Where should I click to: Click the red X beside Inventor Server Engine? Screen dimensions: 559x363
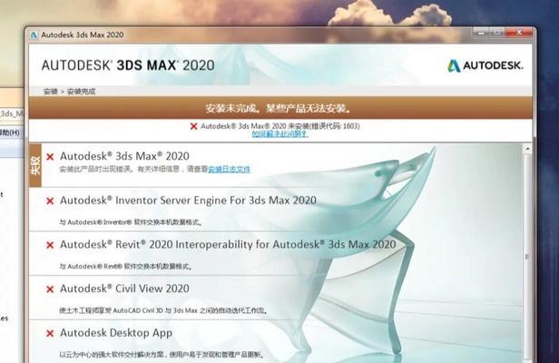tap(50, 201)
